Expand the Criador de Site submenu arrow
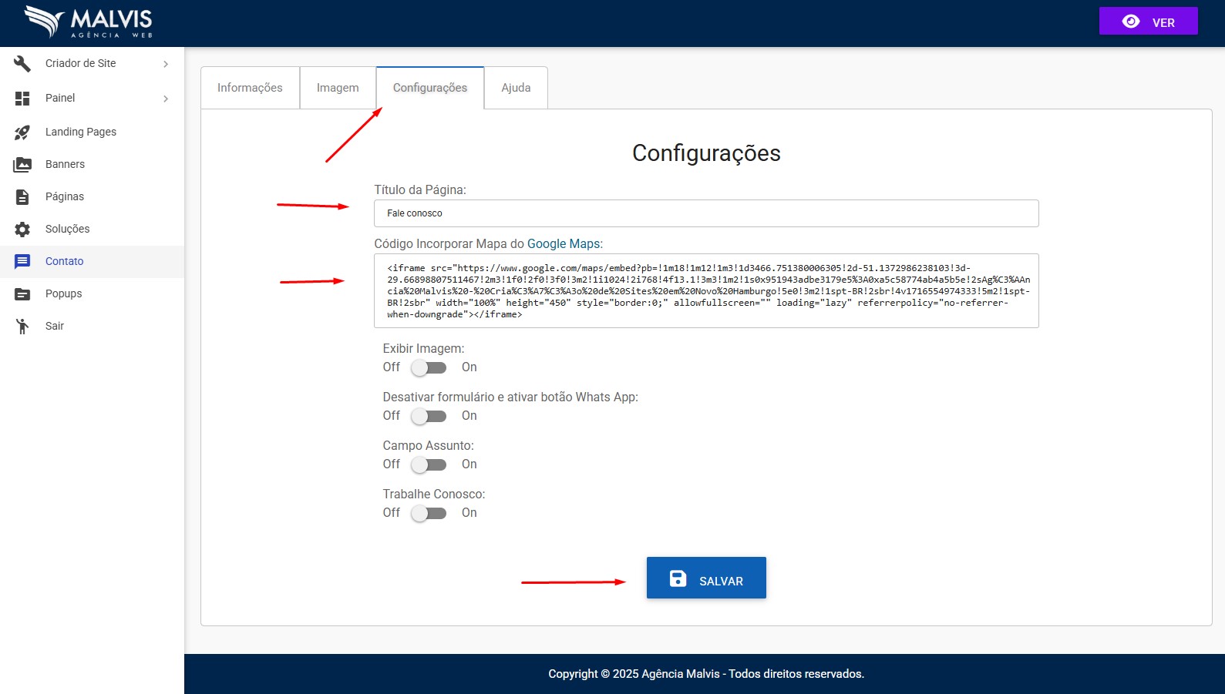 pos(166,64)
